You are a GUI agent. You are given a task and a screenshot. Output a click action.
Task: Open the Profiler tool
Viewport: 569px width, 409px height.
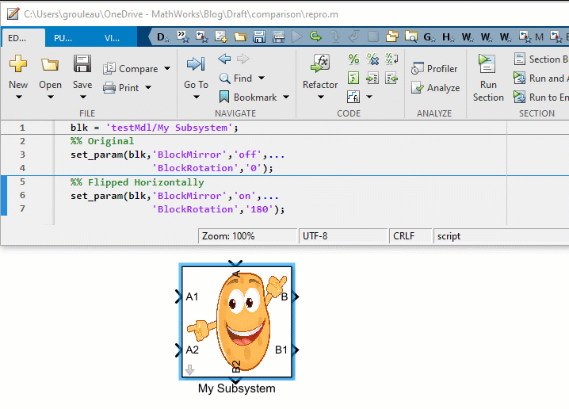point(434,69)
